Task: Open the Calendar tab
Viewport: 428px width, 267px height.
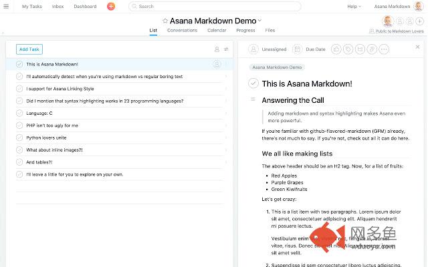Action: coord(217,30)
